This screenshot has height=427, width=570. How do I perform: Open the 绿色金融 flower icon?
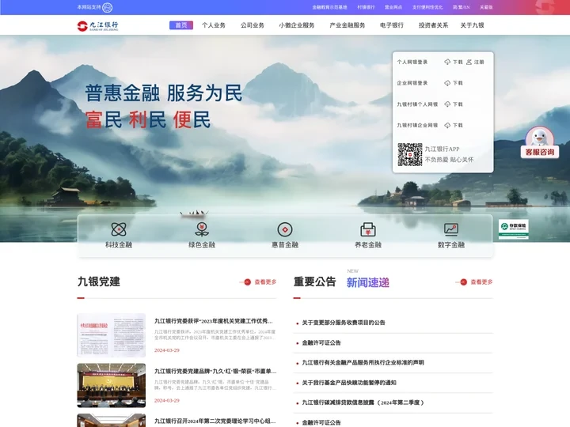coord(202,229)
